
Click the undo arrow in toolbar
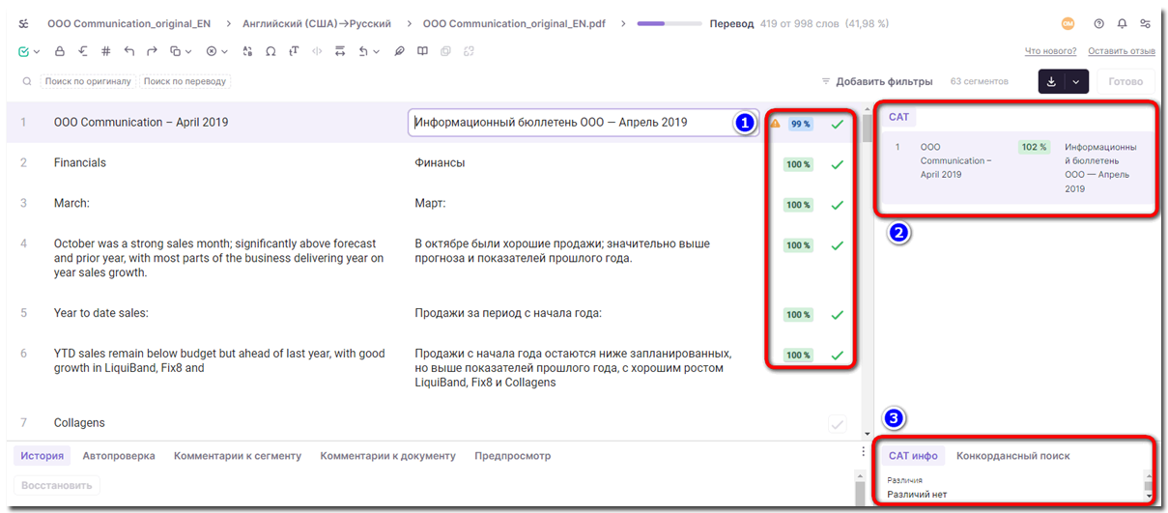(129, 51)
